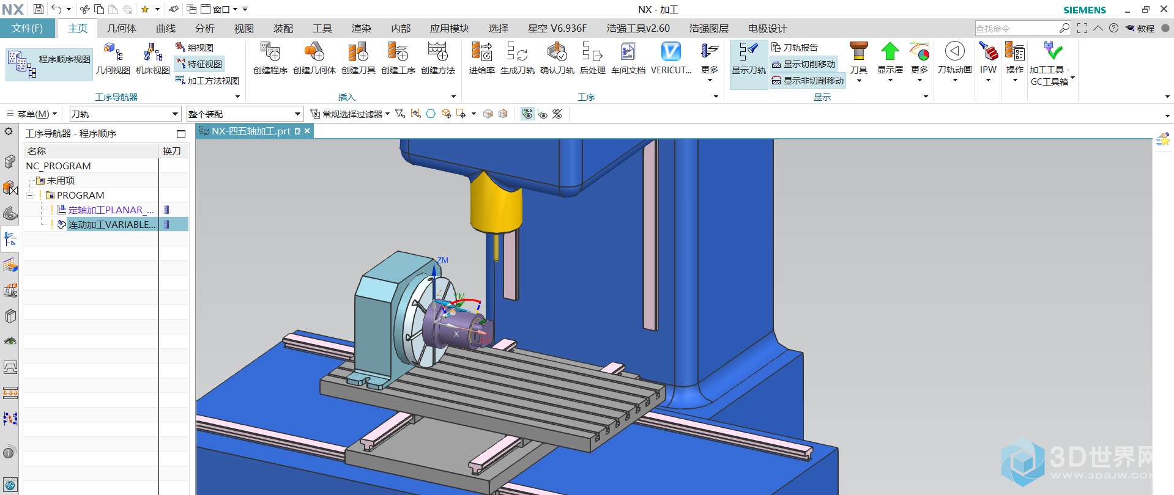Click 加工方法视图 (Machining Method View)
Viewport: 1174px width, 495px height.
click(207, 81)
